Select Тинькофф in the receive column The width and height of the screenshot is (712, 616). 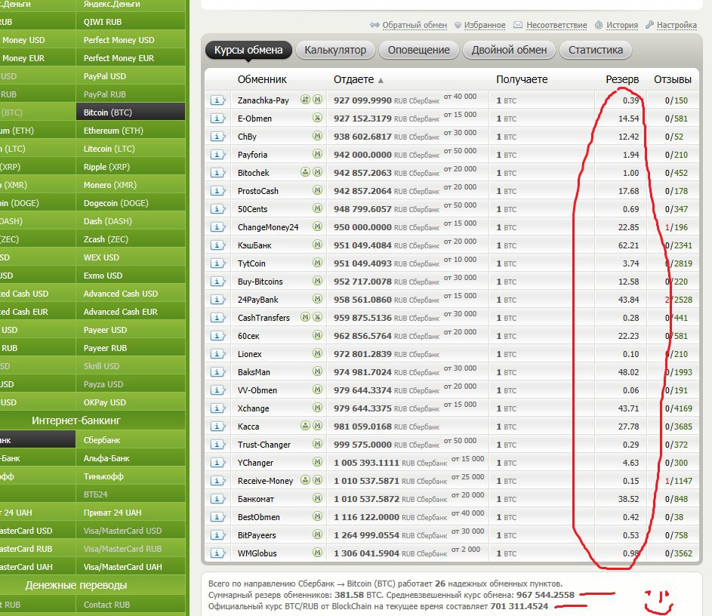pos(131,476)
